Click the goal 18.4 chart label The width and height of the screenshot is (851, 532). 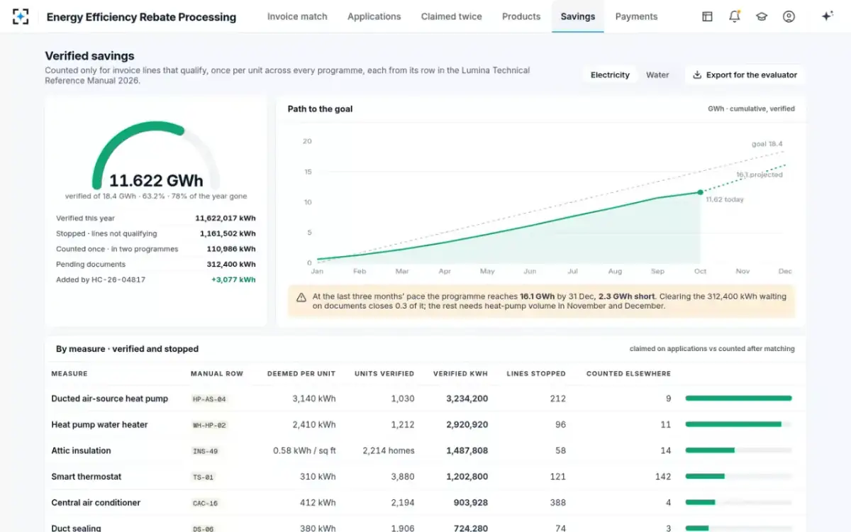[x=767, y=144]
